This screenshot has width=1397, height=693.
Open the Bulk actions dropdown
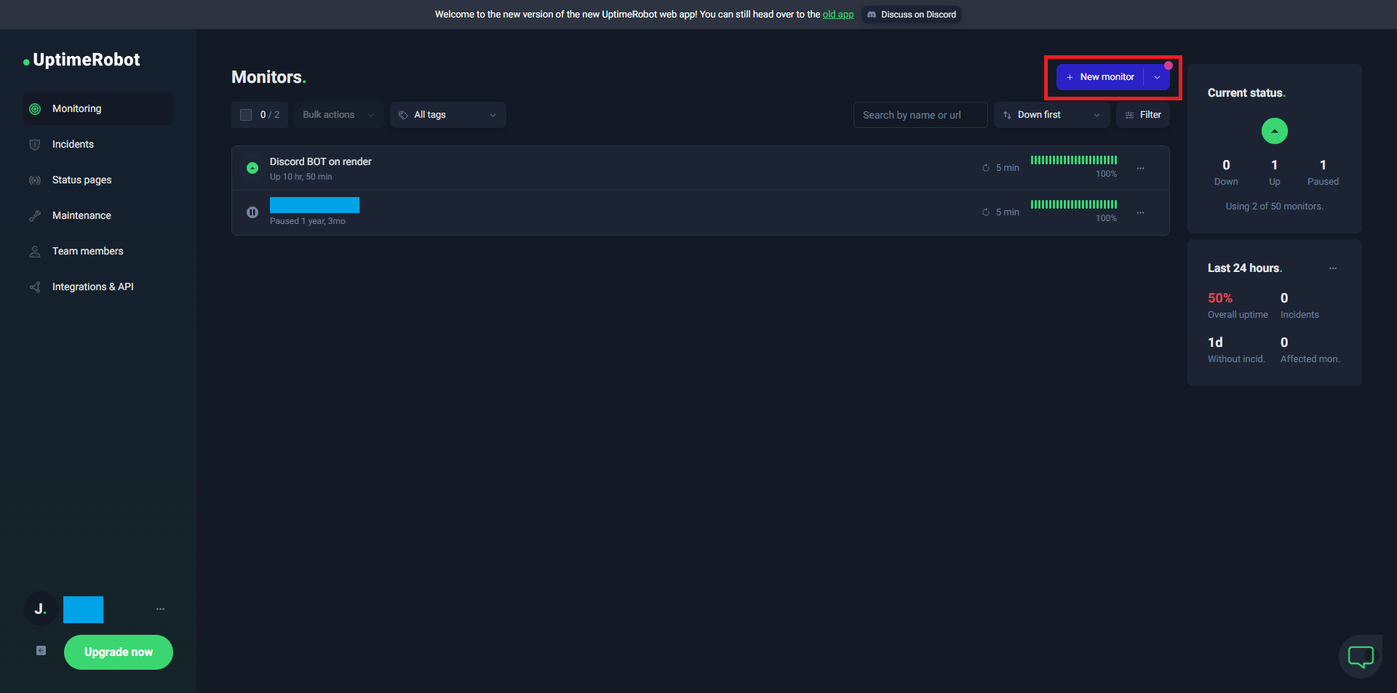338,115
